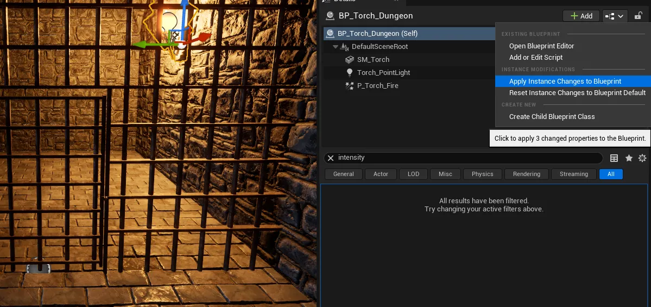
Task: Select the Rendering filter
Action: tap(527, 174)
